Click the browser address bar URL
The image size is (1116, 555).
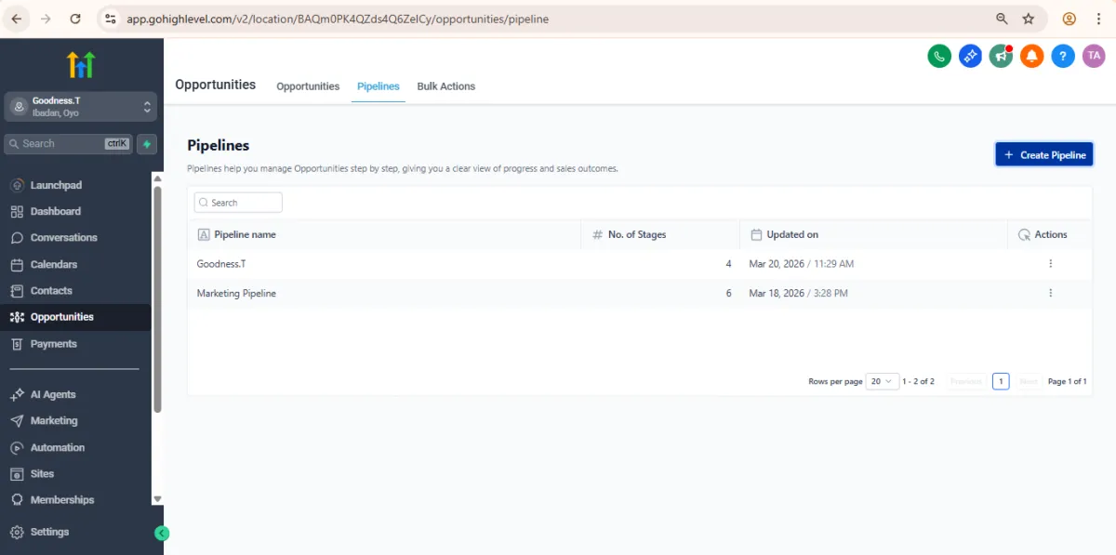pyautogui.click(x=338, y=19)
